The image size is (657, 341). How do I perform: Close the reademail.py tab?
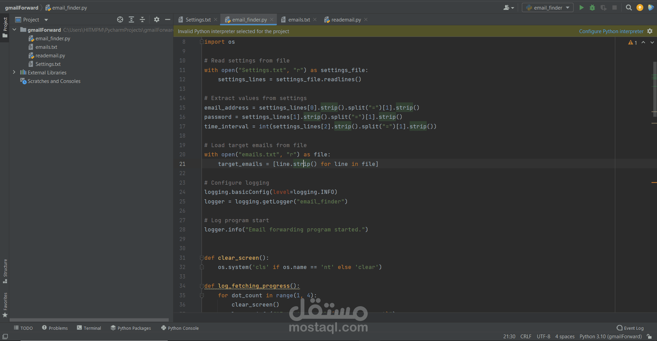tap(366, 20)
